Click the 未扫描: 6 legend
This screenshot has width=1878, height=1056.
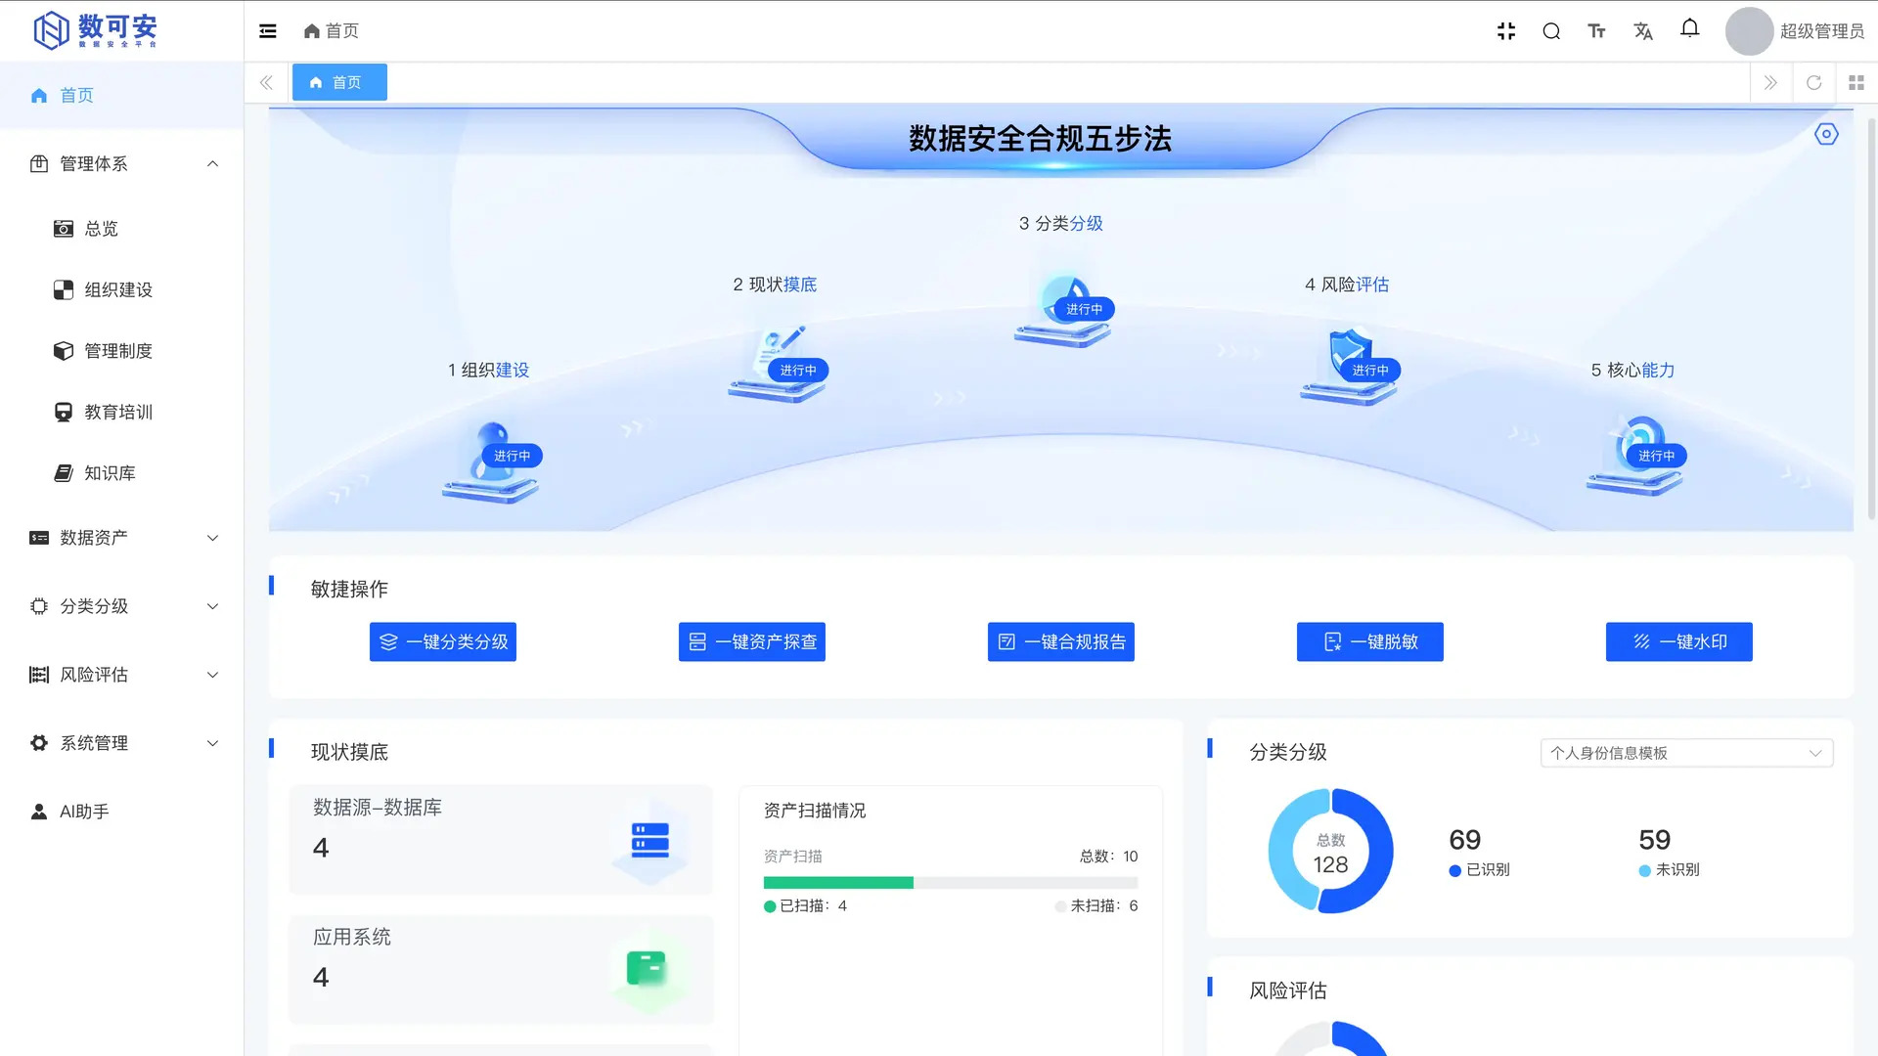point(1096,906)
